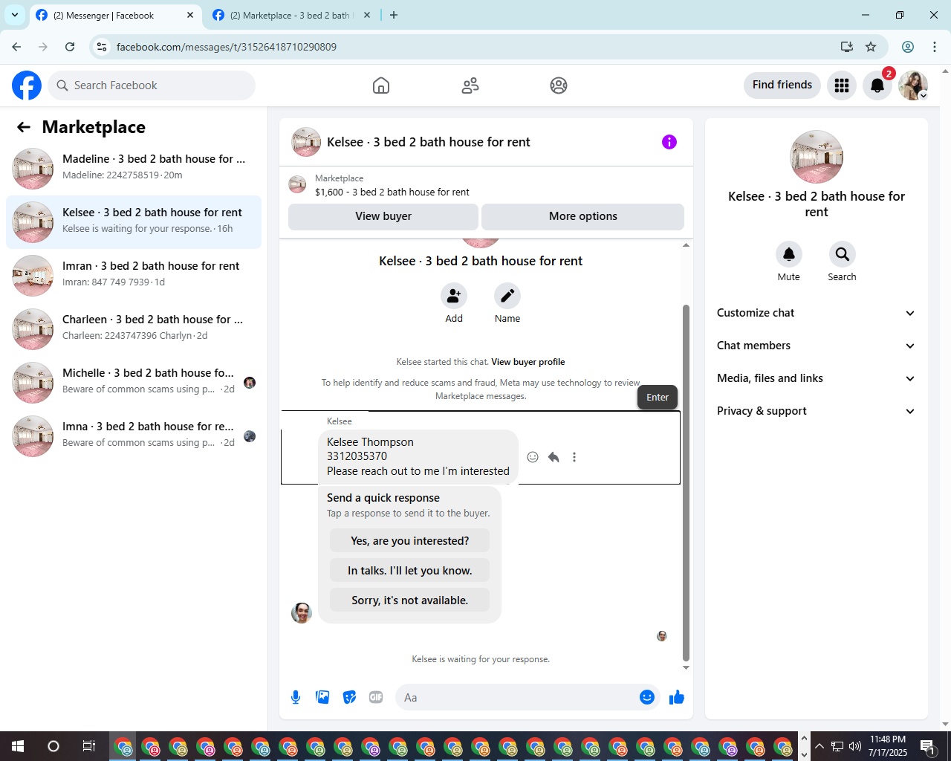The image size is (951, 761).
Task: Show hidden system tray icons
Action: pyautogui.click(x=819, y=746)
